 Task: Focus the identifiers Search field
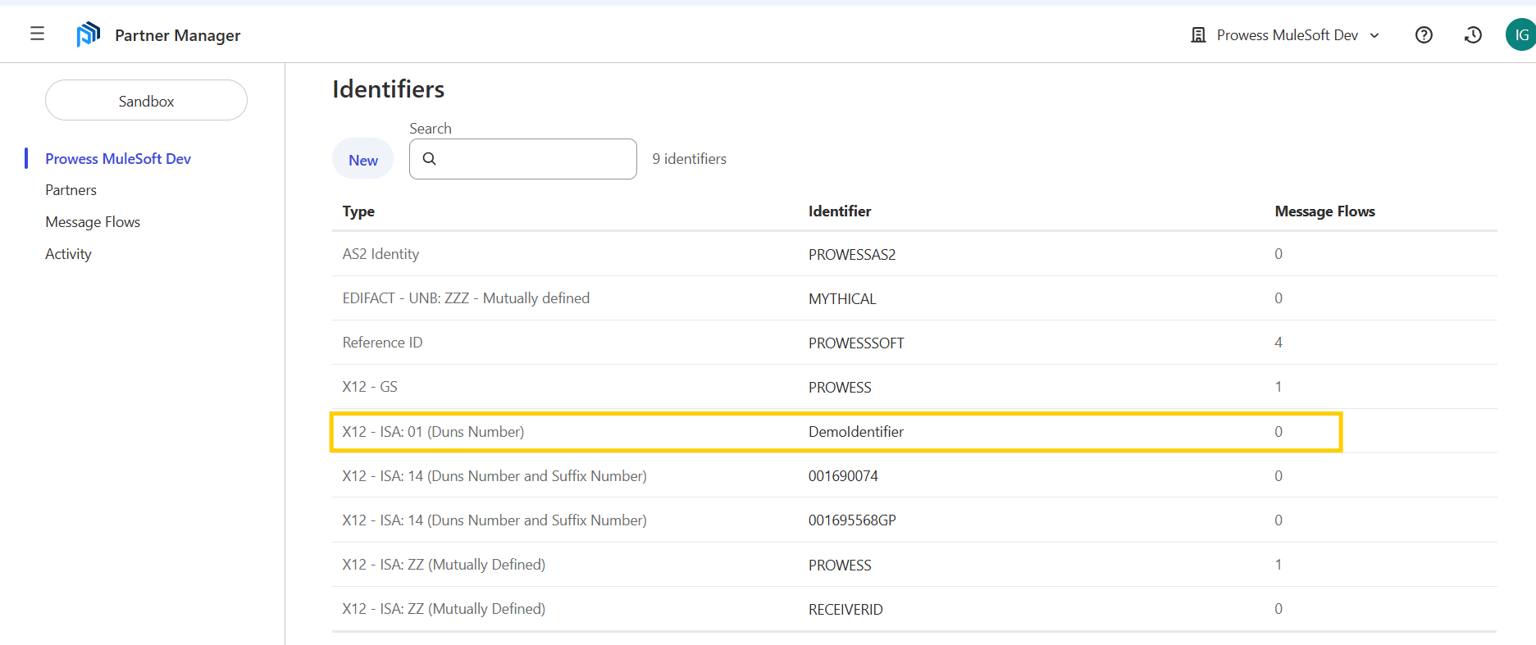point(533,159)
